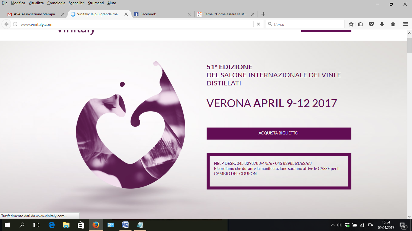Show hidden system tray icons
This screenshot has height=231, width=412.
(x=333, y=225)
